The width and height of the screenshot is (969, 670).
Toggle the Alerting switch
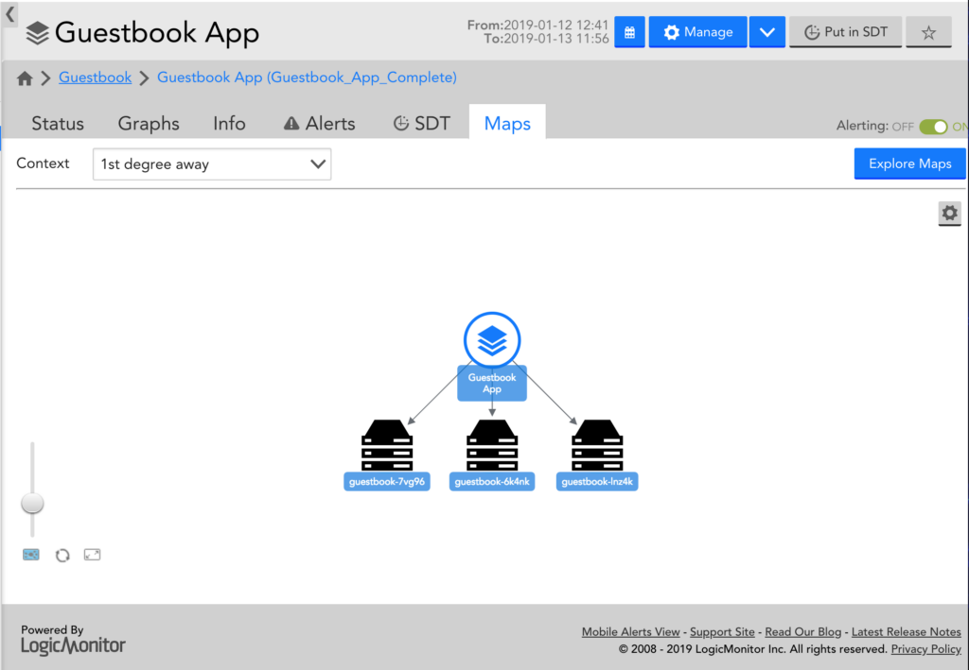click(936, 125)
